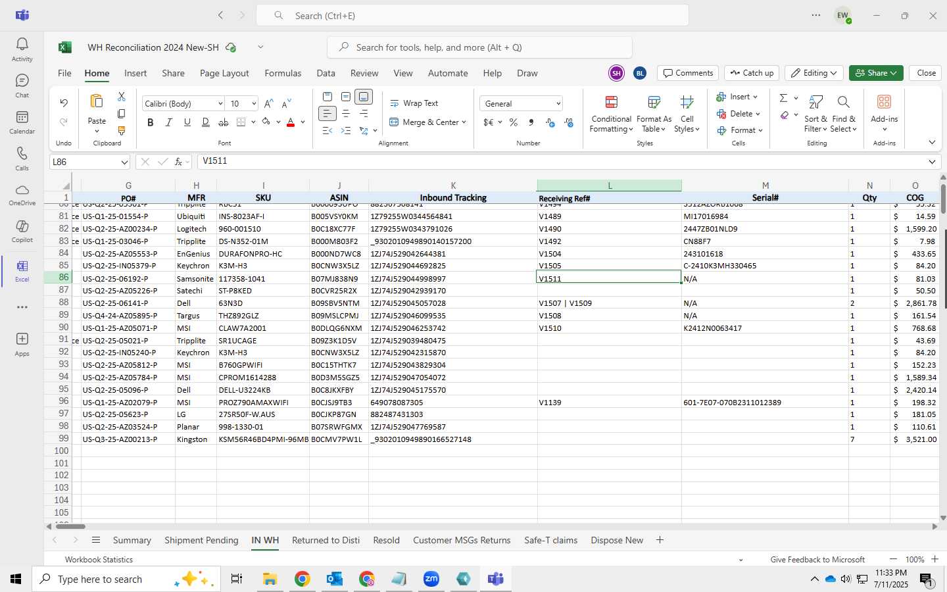Switch to Shipment Pending sheet
Viewport: 947px width, 592px height.
click(x=201, y=540)
